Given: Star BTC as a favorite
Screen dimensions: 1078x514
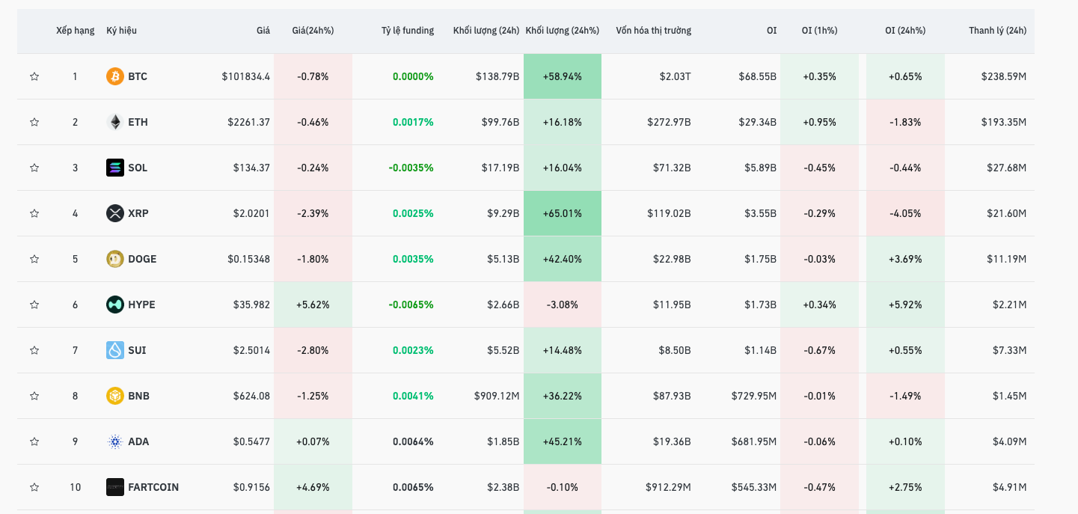Looking at the screenshot, I should coord(34,76).
